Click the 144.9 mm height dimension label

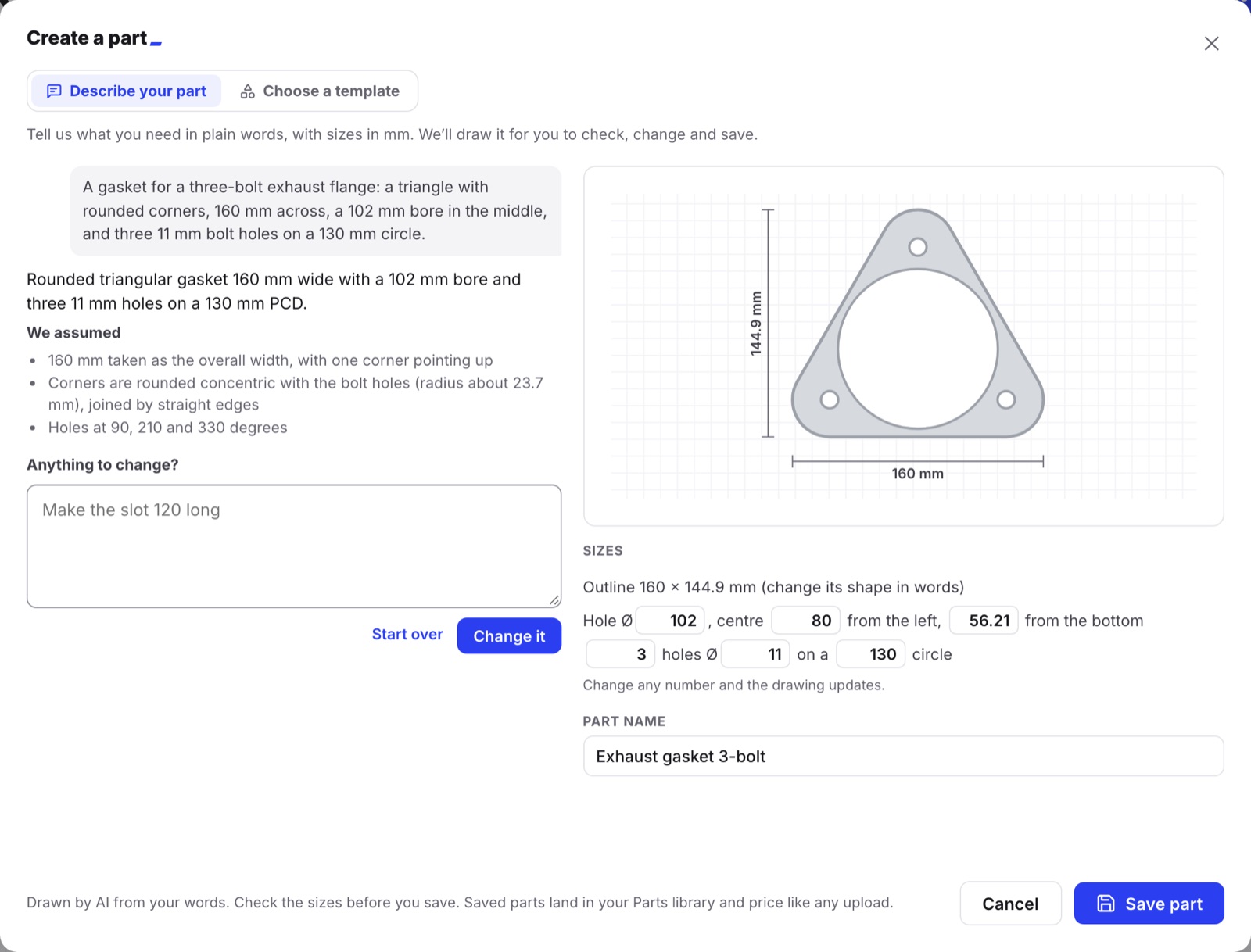(x=755, y=324)
